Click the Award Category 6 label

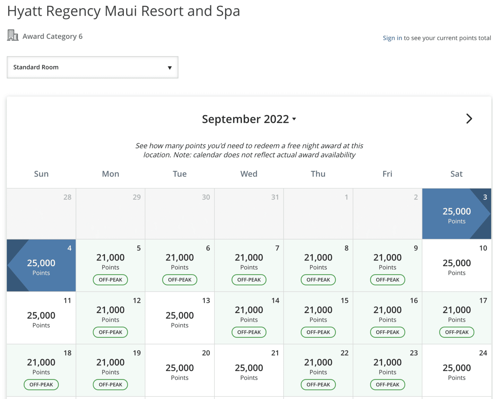coord(52,37)
